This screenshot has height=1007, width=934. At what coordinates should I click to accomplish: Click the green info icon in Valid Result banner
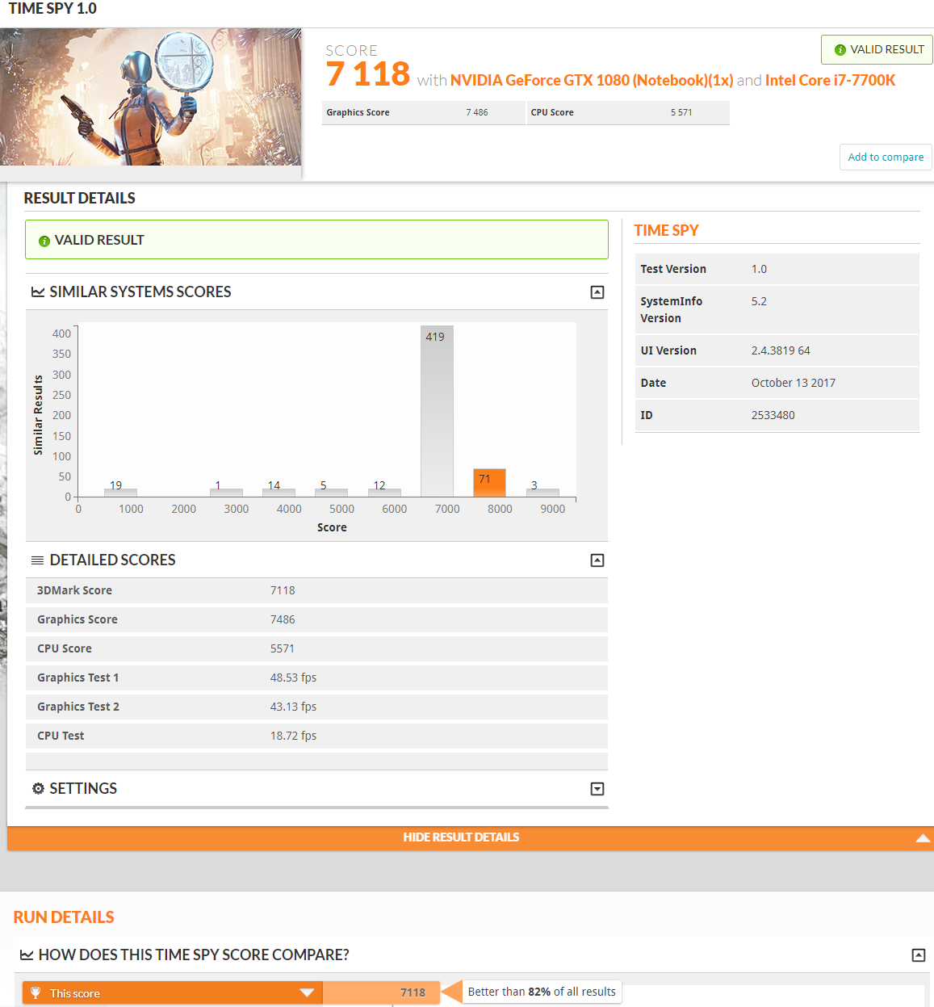[x=44, y=241]
